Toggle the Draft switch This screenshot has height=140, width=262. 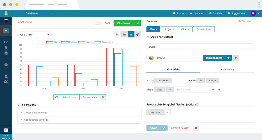tap(98, 23)
